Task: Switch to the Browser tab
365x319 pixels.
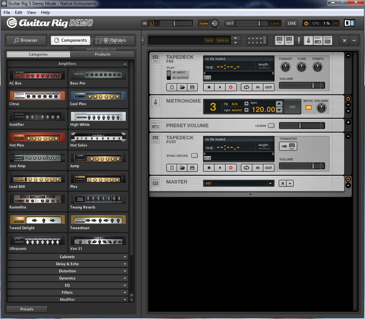Action: click(26, 40)
